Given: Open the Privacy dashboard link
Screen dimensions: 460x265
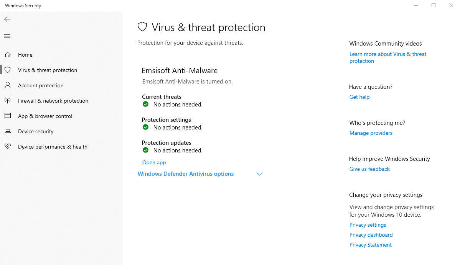Looking at the screenshot, I should (x=371, y=235).
